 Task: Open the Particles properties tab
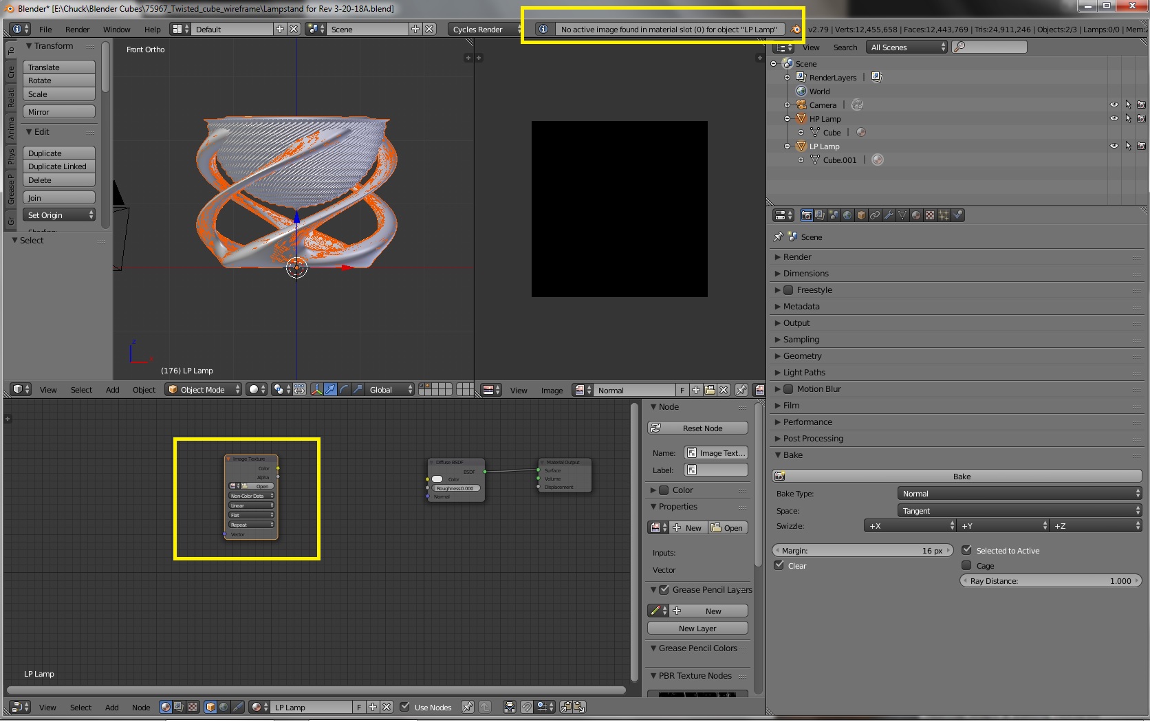point(943,215)
